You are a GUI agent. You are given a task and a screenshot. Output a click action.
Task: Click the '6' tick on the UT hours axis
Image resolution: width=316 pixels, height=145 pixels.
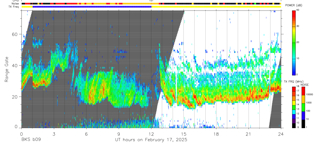(x=86, y=134)
